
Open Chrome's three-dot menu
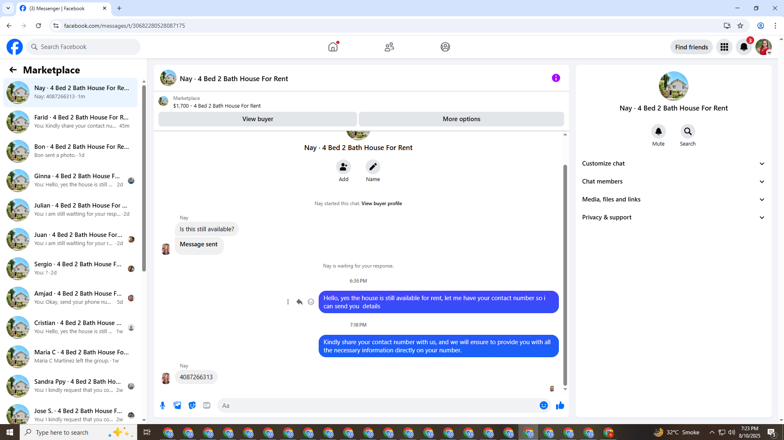[775, 26]
